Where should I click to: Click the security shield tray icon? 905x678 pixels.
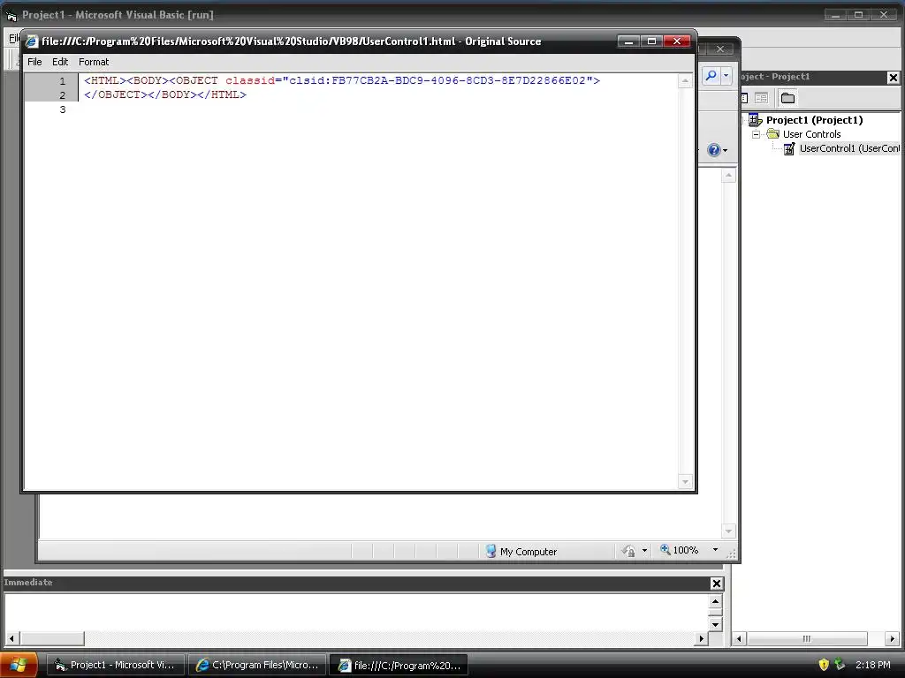[824, 665]
